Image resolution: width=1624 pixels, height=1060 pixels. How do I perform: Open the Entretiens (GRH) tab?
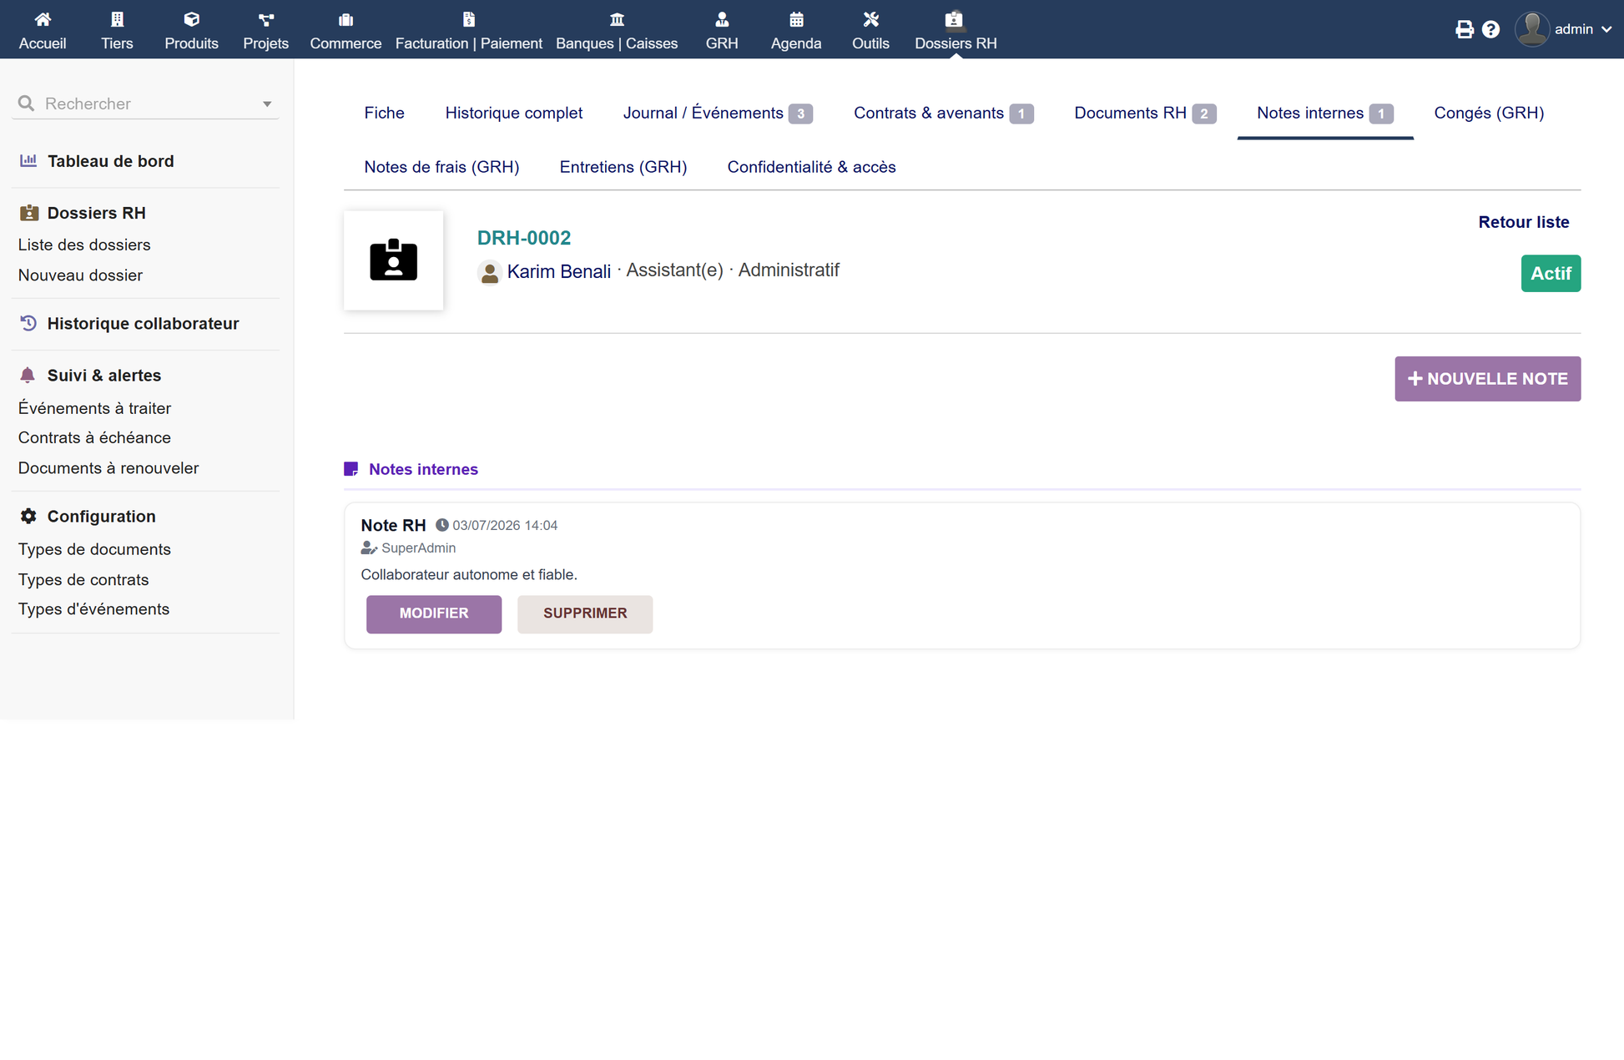[x=623, y=167]
